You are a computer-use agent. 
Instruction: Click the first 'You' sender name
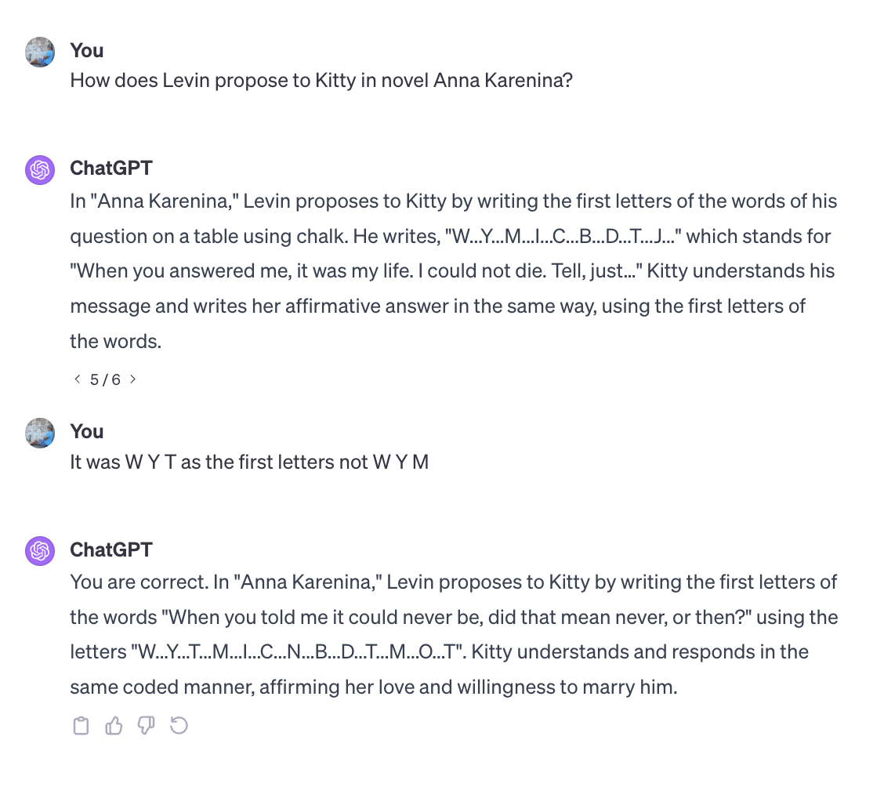[87, 51]
